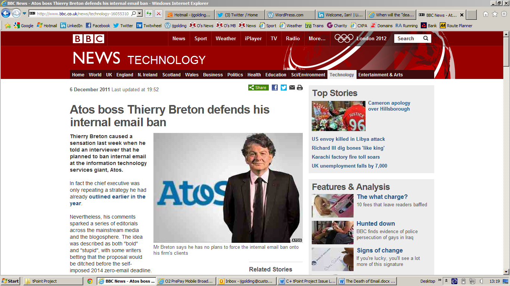The image size is (510, 286).
Task: Open 'US envoy killed in Libya attack'
Action: pos(348,139)
